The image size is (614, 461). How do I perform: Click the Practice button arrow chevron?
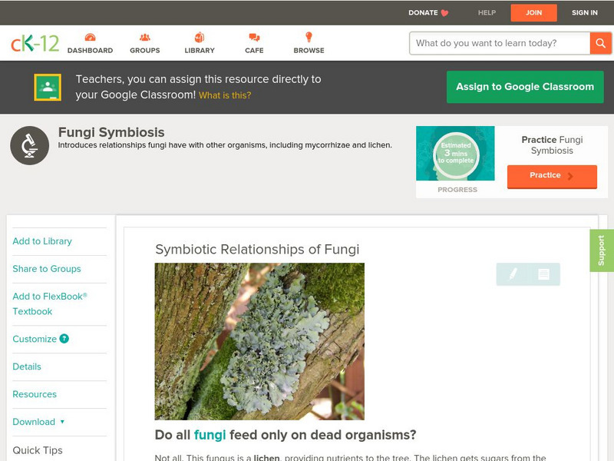click(570, 176)
